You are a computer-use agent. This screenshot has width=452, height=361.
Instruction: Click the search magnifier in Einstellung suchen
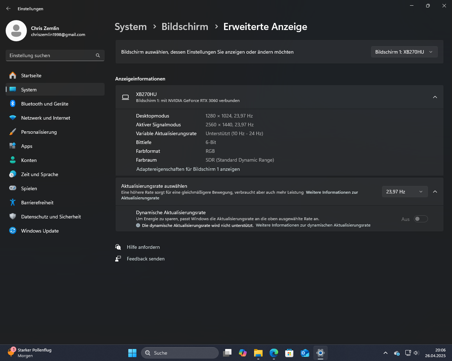click(98, 55)
